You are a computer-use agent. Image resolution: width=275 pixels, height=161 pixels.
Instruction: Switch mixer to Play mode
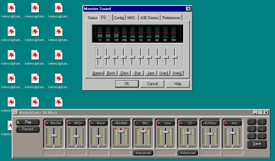28,122
